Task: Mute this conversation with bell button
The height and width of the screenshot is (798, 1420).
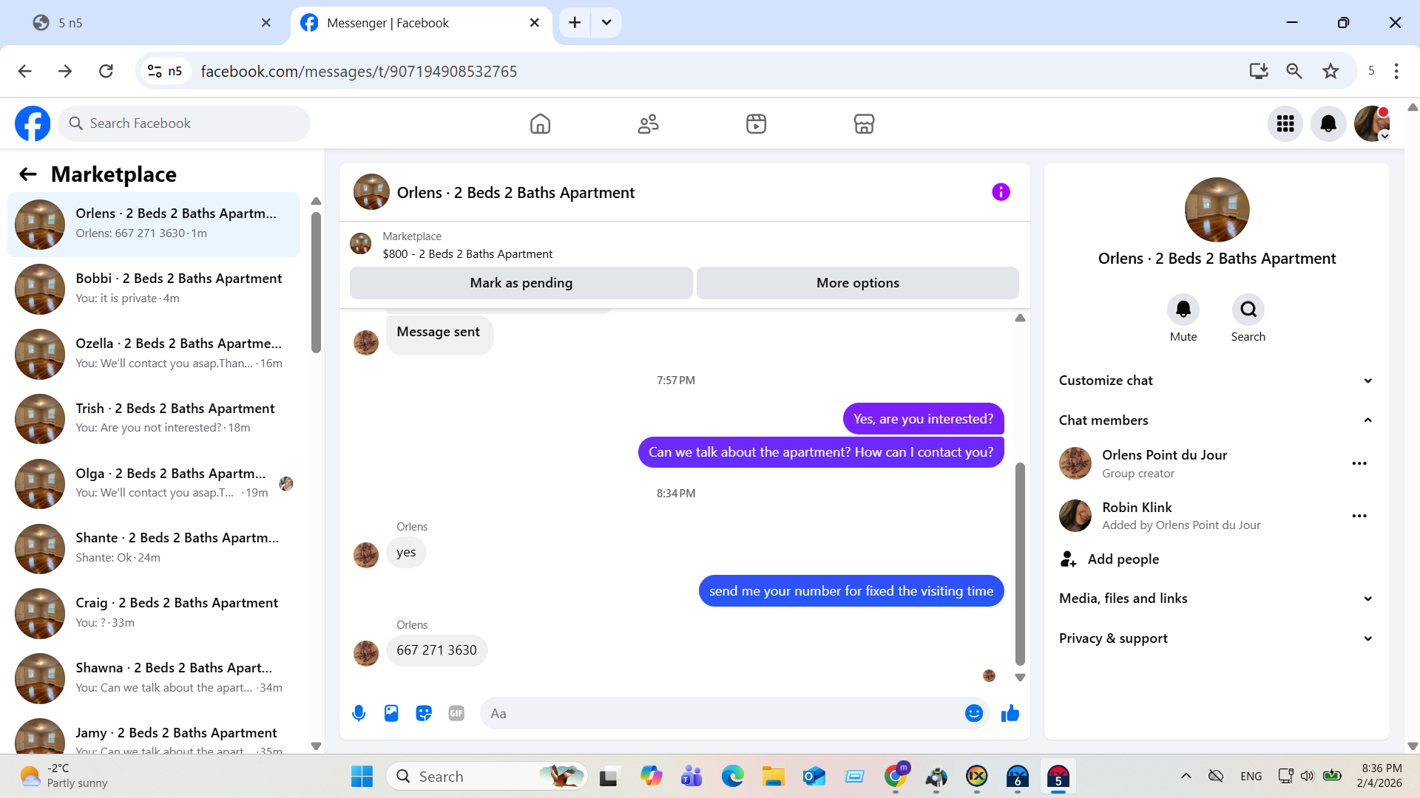Action: [1183, 310]
